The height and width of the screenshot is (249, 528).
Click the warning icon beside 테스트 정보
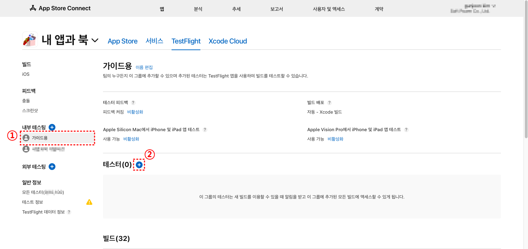(89, 202)
